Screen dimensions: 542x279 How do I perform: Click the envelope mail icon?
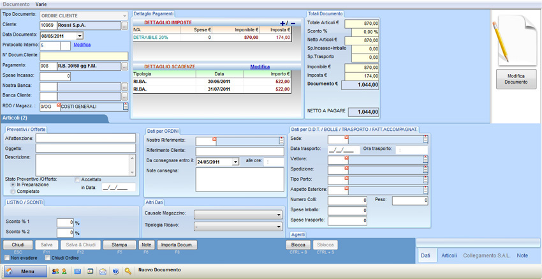(103, 271)
